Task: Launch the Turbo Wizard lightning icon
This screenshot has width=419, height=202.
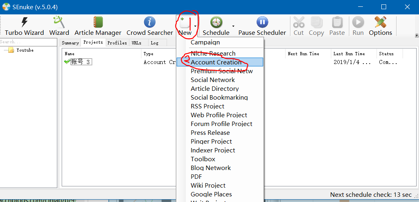Action: (x=24, y=22)
